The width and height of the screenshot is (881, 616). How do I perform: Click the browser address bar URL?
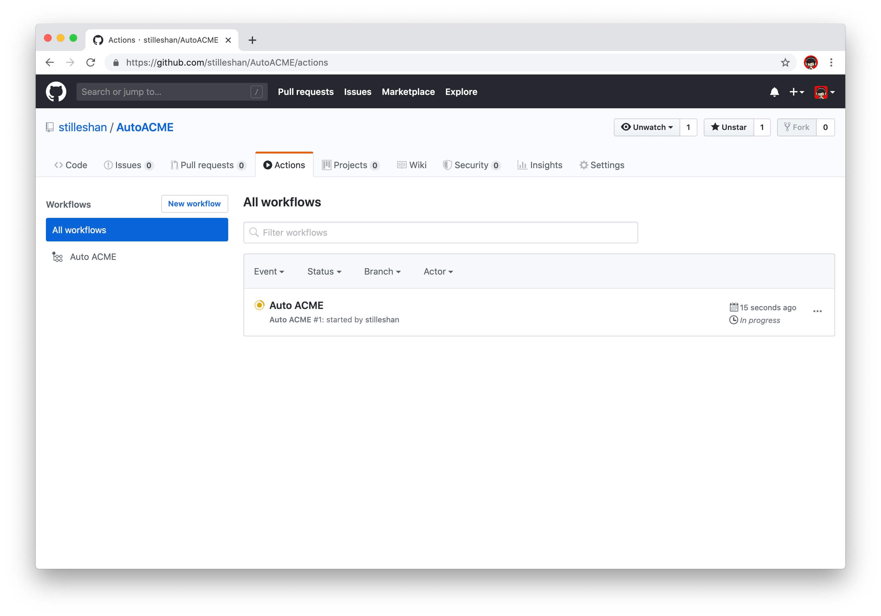click(x=227, y=62)
